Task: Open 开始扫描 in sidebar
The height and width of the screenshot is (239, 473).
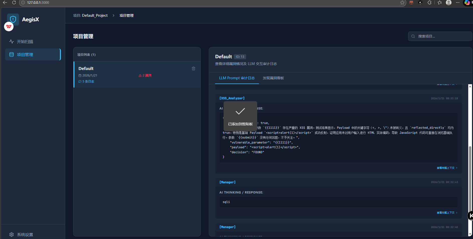Action: click(33, 41)
